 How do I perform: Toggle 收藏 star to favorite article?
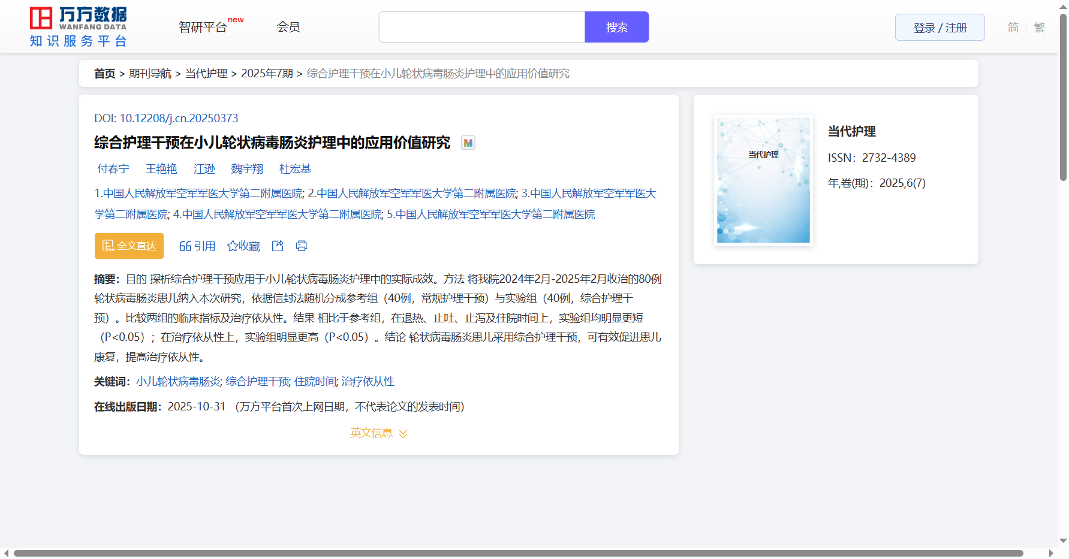(243, 246)
